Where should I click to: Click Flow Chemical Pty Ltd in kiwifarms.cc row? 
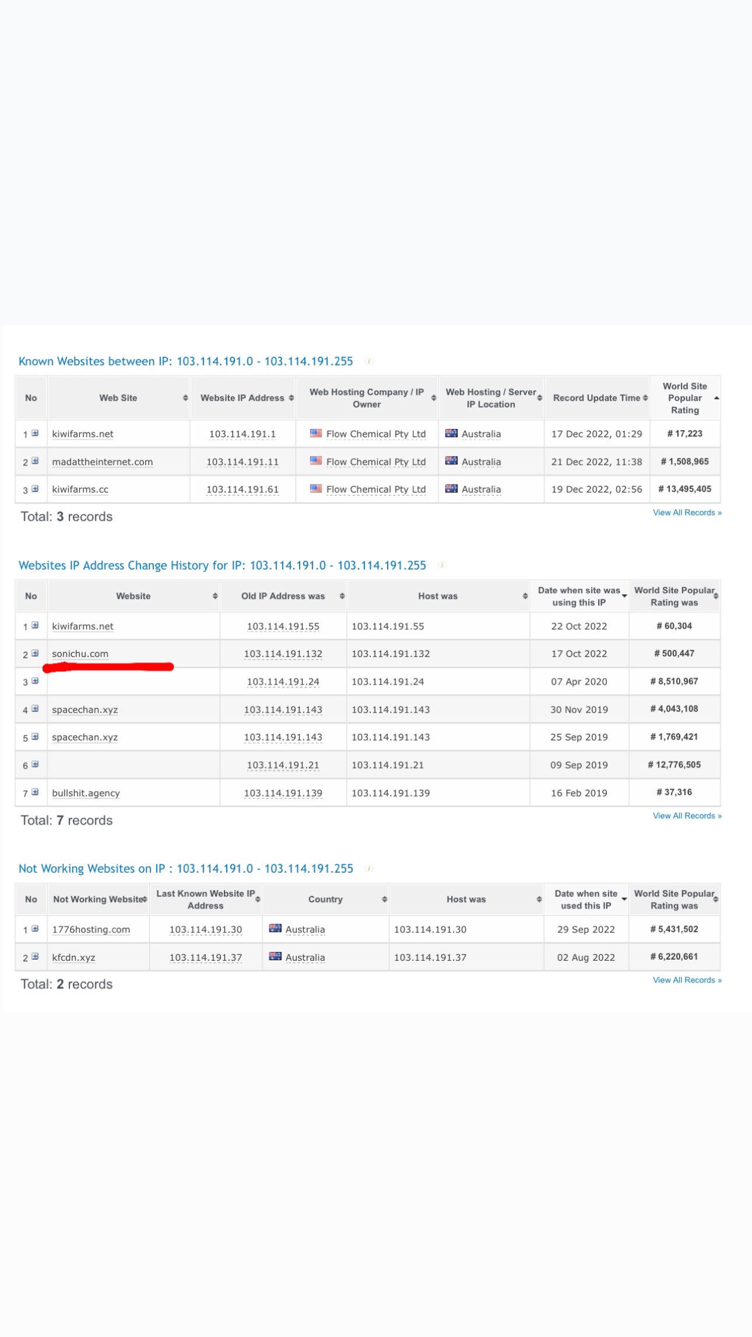pos(376,489)
